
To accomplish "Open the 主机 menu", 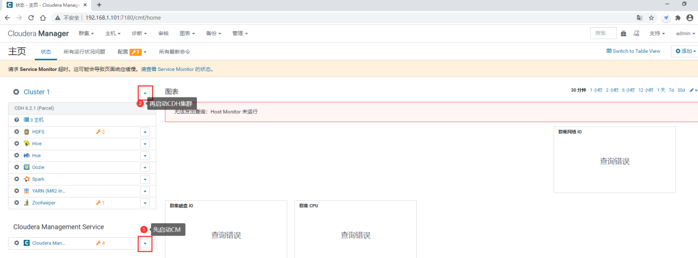I will point(113,34).
